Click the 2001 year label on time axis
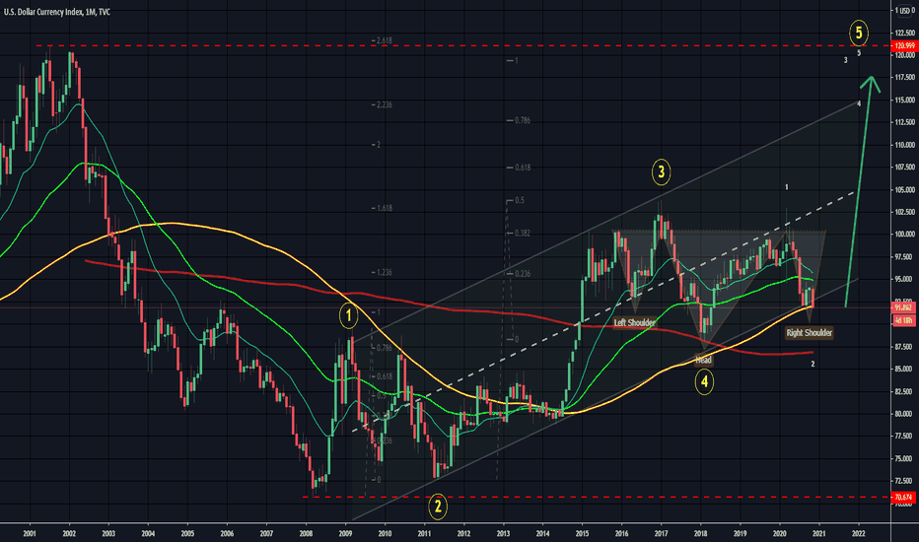Image resolution: width=919 pixels, height=542 pixels. pyautogui.click(x=30, y=534)
